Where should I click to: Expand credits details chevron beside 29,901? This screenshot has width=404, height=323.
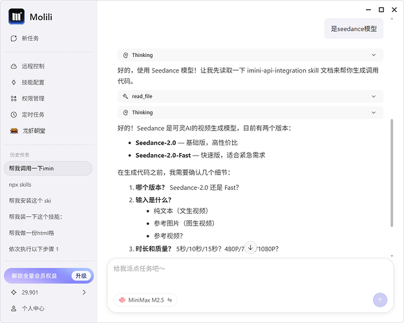(84, 293)
